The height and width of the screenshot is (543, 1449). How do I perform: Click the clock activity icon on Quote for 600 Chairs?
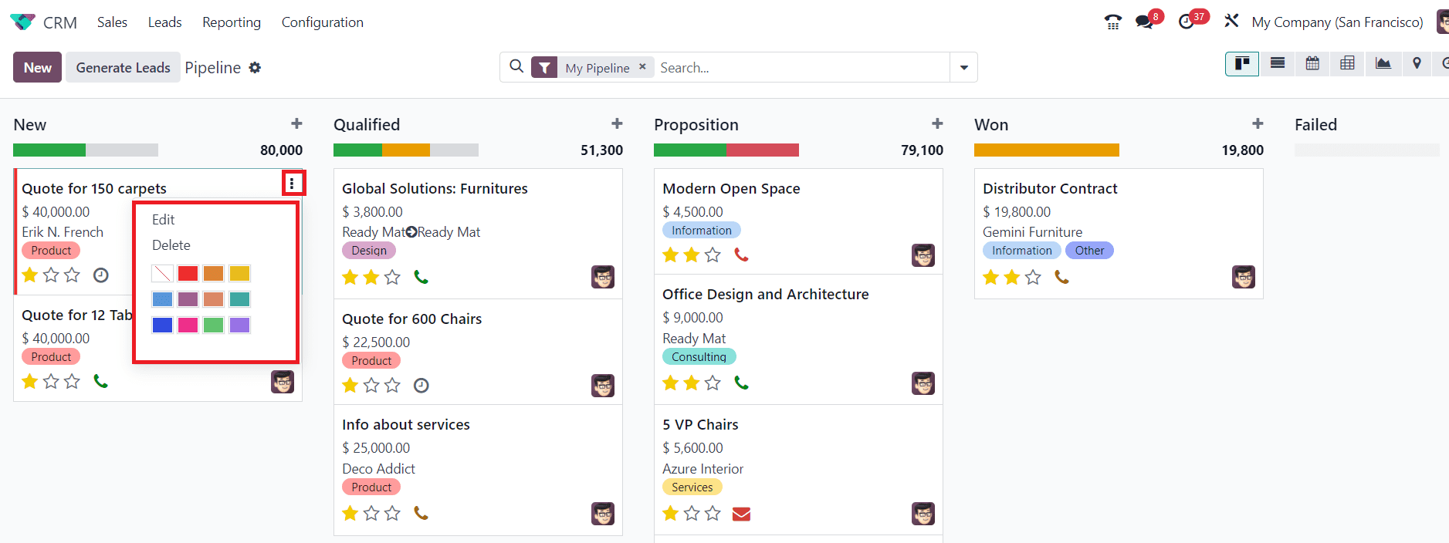tap(421, 386)
